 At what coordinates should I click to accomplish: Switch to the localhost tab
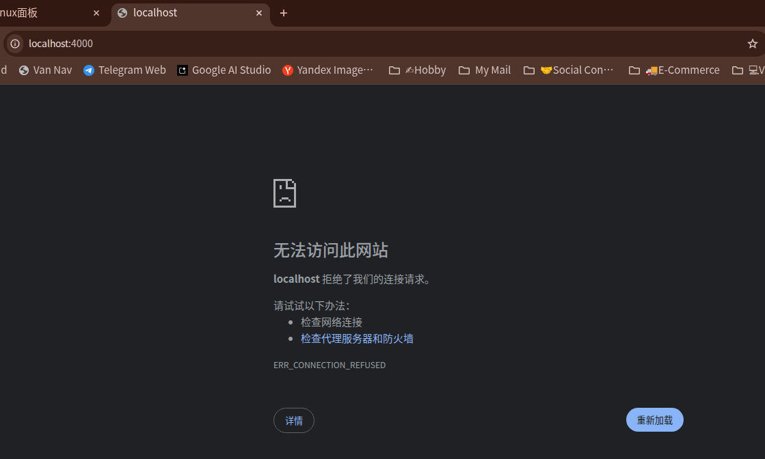coord(178,13)
